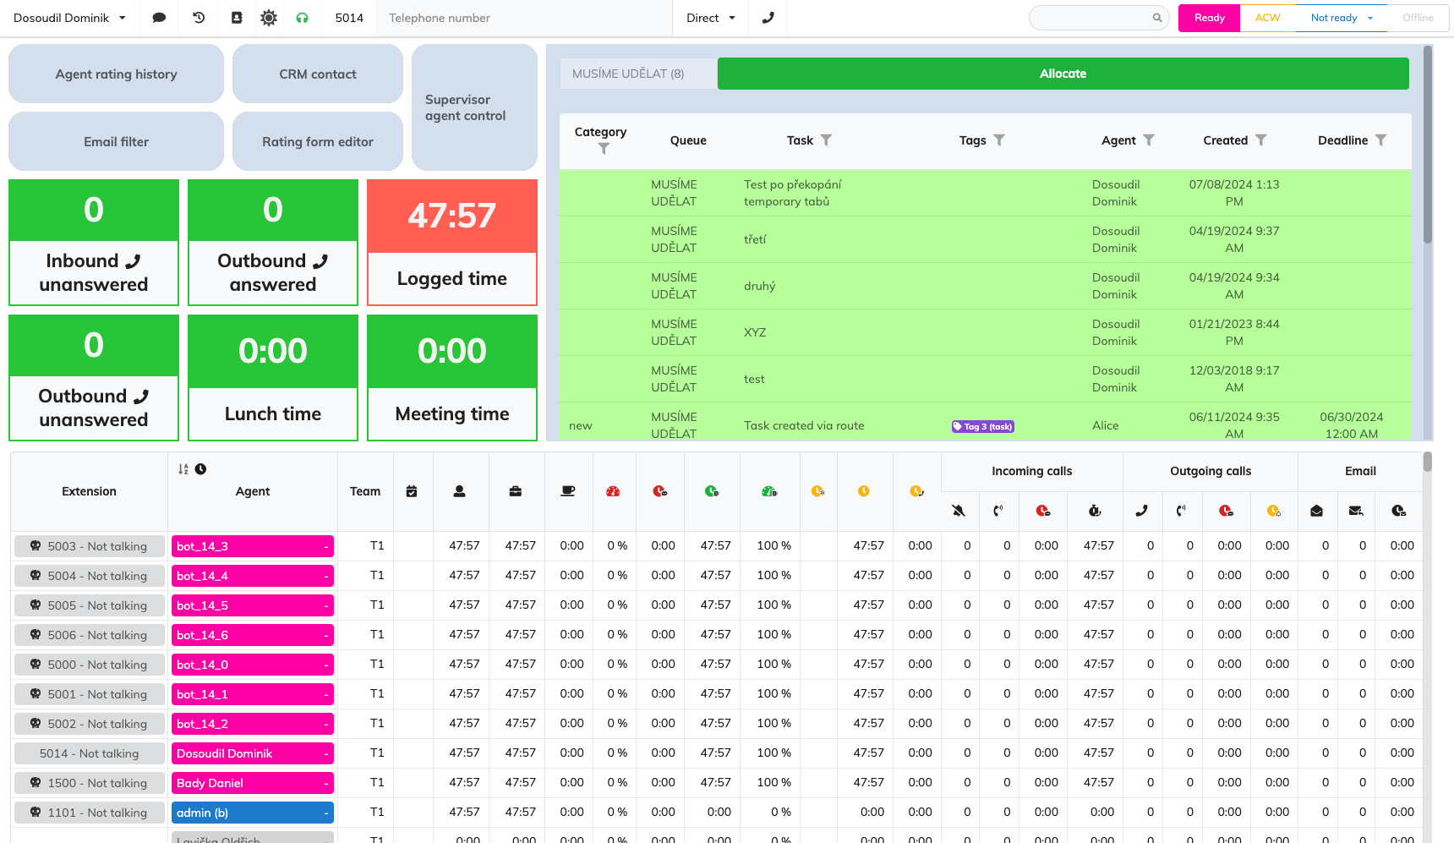Open Email filter tile
1454x843 pixels.
116,141
